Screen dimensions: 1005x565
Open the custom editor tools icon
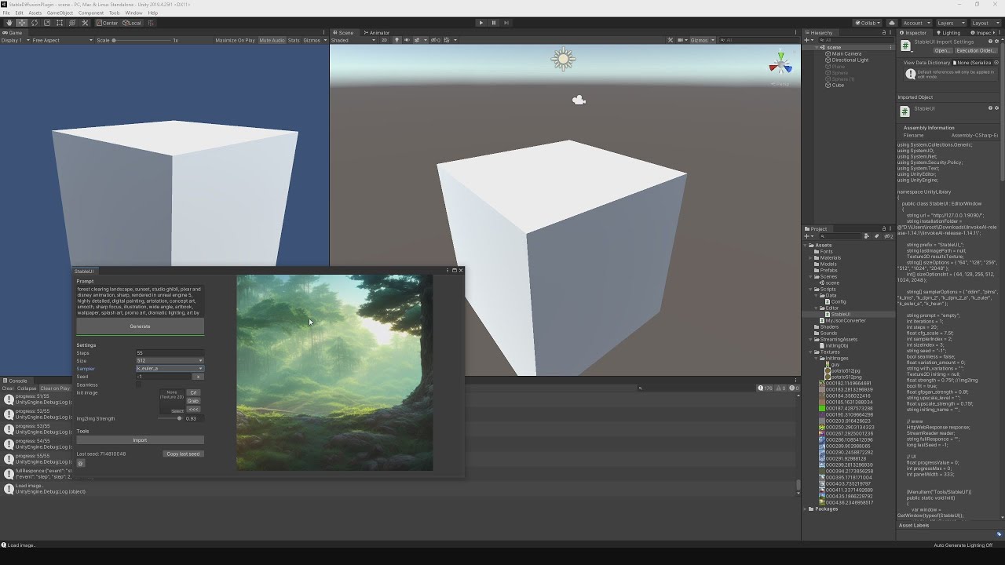click(x=85, y=23)
